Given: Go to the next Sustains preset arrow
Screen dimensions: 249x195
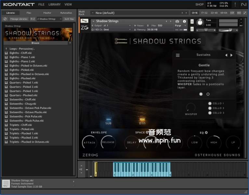Looking at the screenshot, I should click(232, 55).
